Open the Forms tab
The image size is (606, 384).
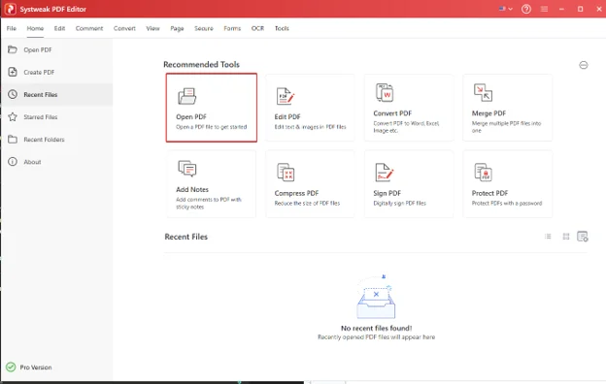232,28
